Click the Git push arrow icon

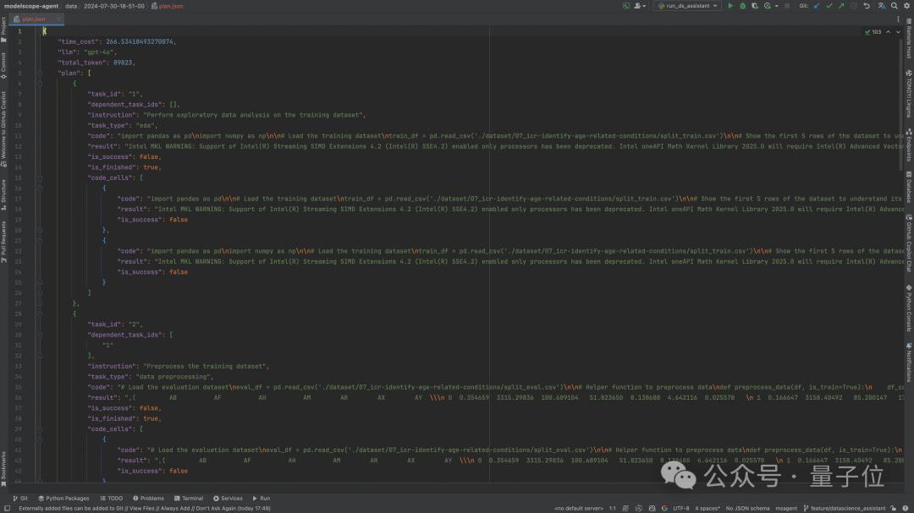click(x=841, y=6)
